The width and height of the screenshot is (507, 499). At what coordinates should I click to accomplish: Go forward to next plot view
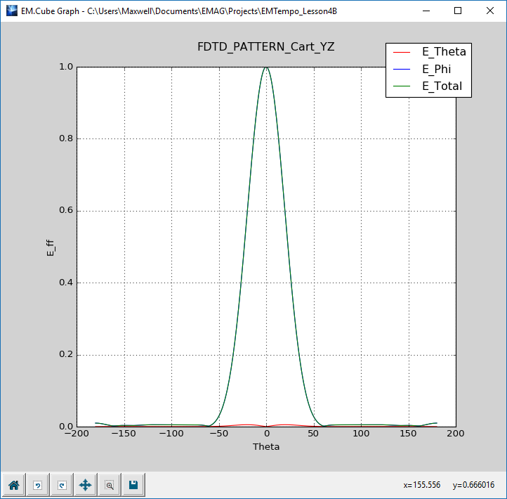pyautogui.click(x=61, y=484)
